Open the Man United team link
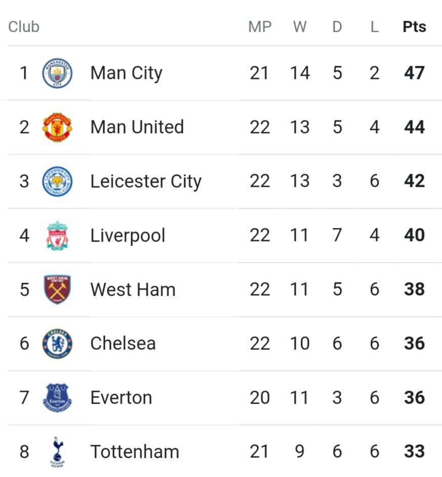The image size is (442, 477). click(137, 127)
